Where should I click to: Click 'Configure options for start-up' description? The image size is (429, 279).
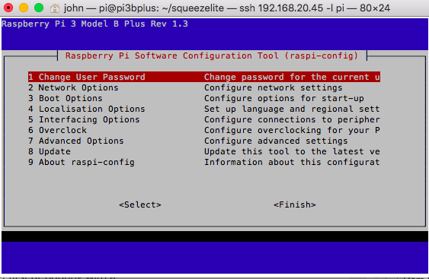(x=284, y=98)
